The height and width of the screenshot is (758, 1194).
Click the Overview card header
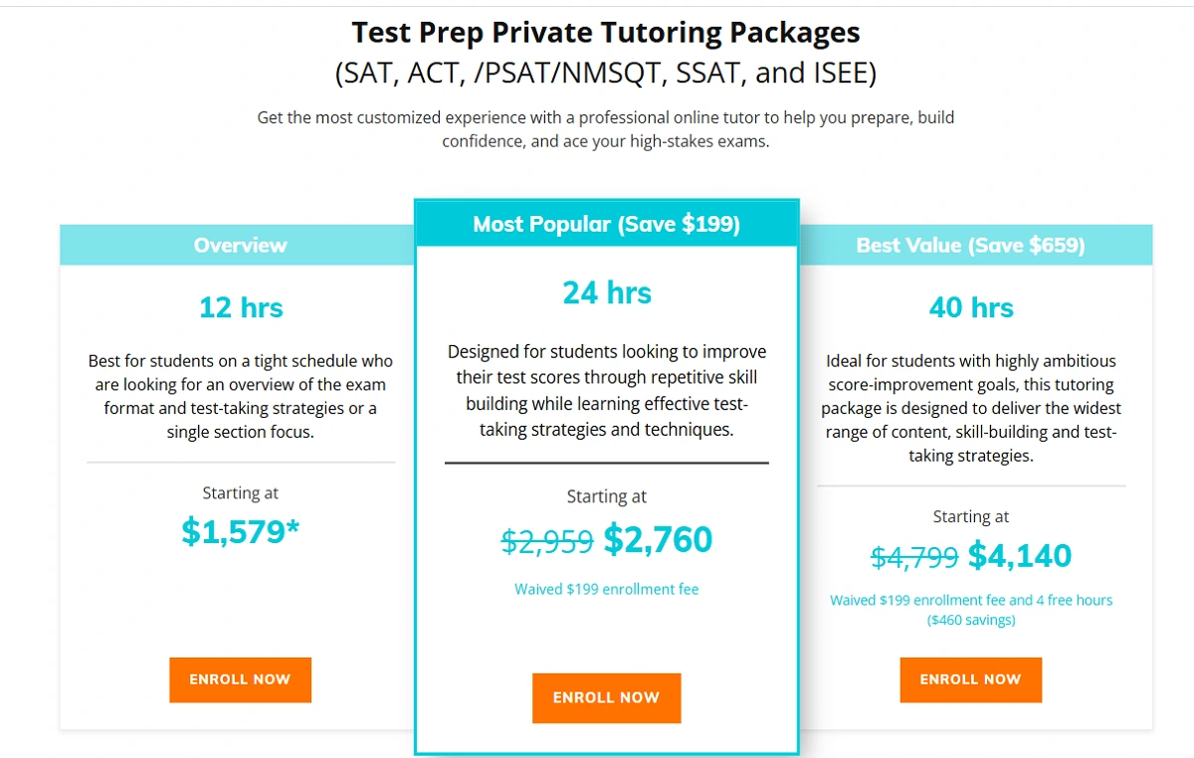click(x=240, y=245)
